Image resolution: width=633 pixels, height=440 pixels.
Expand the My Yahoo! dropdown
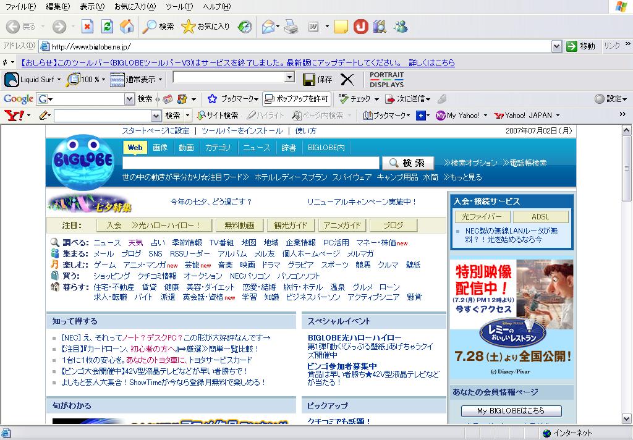tap(485, 116)
